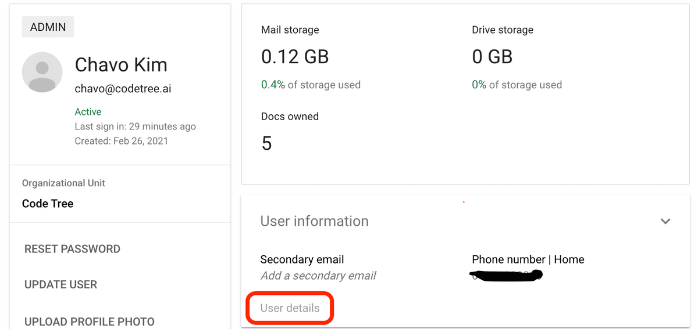This screenshot has width=698, height=329.
Task: Click the Chavo Kim name heading
Action: 121,65
